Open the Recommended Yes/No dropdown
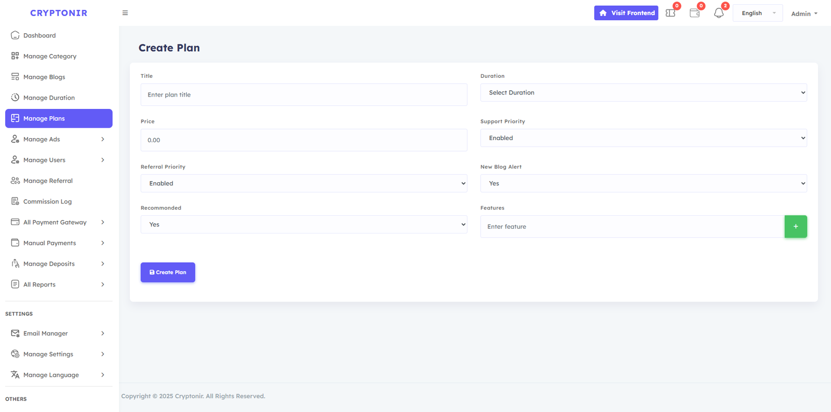831x412 pixels. tap(303, 225)
